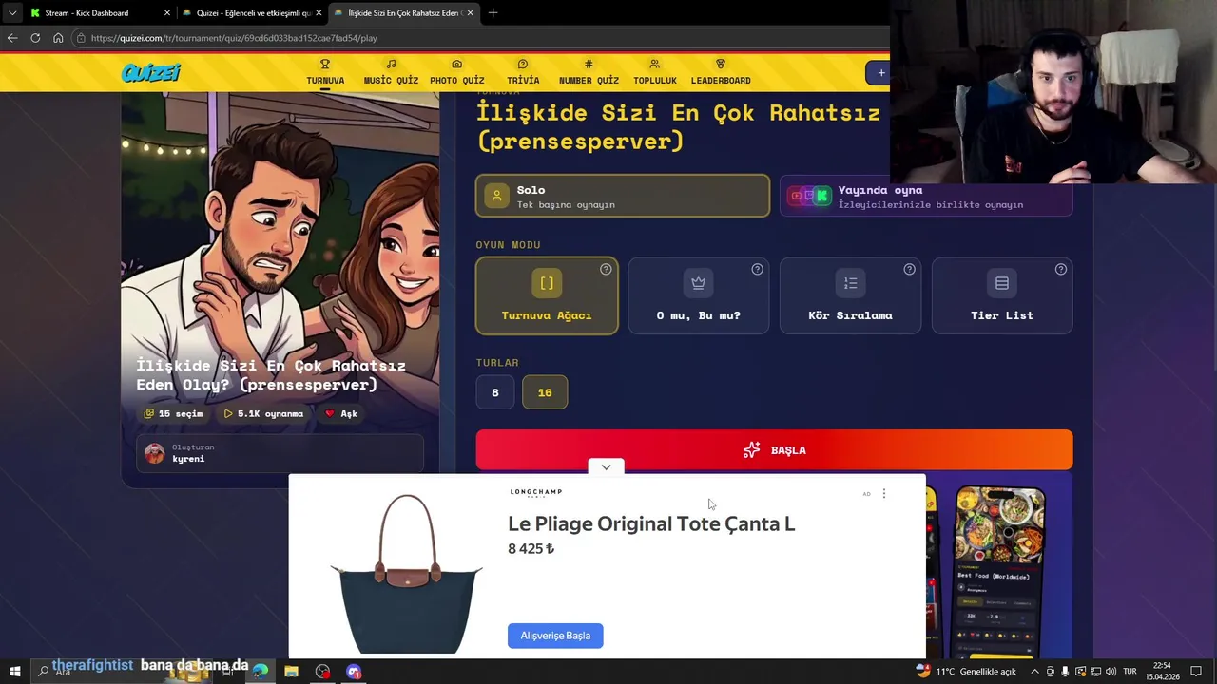The width and height of the screenshot is (1217, 684).
Task: Switch to second Quizei browser tab
Action: click(251, 13)
